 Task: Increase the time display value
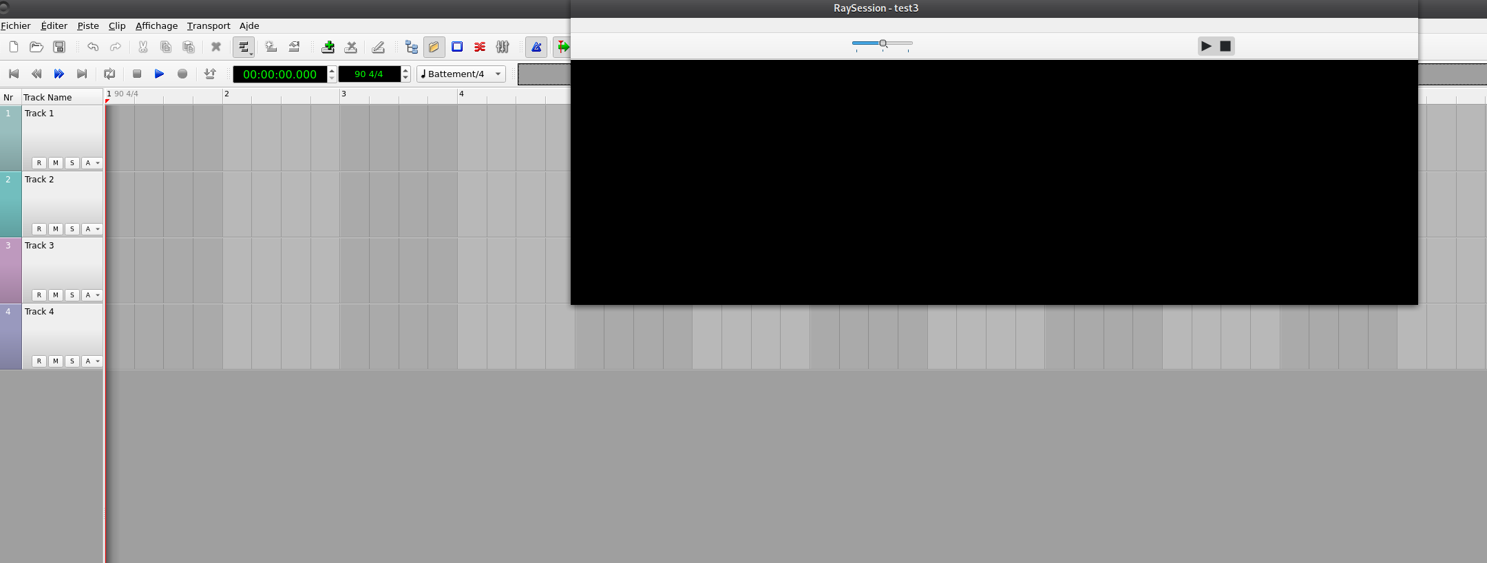[x=332, y=70]
